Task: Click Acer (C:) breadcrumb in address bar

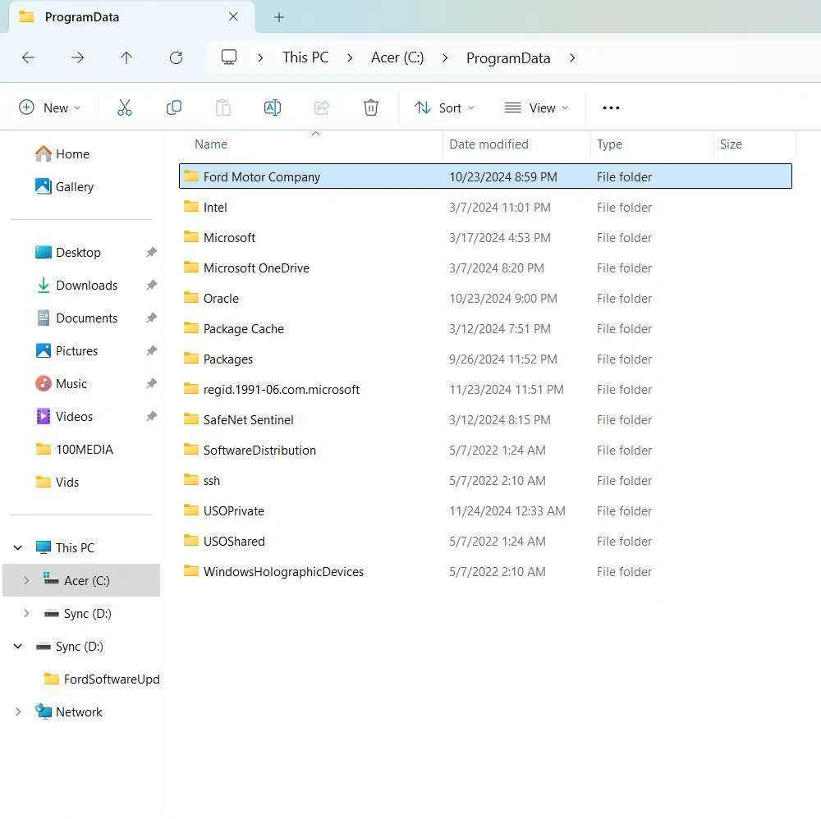Action: [397, 57]
